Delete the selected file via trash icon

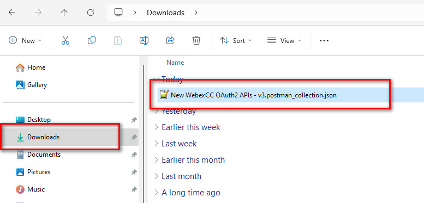pyautogui.click(x=196, y=40)
